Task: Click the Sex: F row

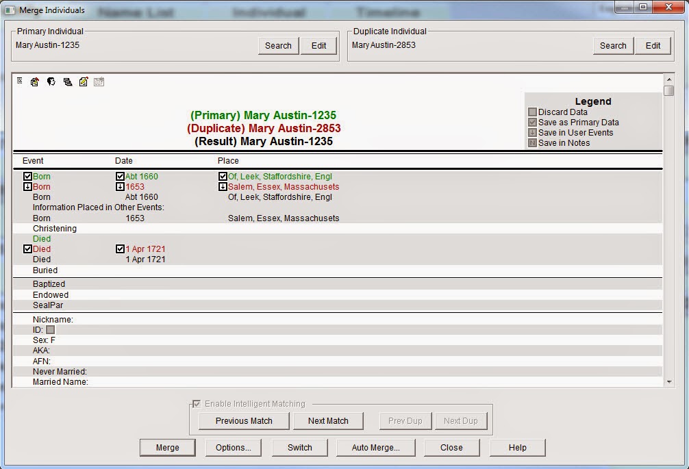Action: pos(338,340)
